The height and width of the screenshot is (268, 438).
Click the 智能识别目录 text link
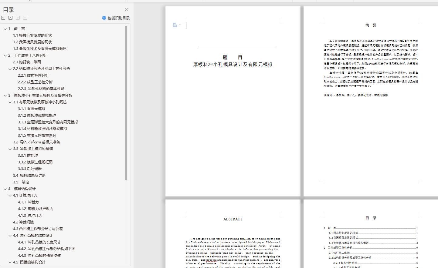118,18
